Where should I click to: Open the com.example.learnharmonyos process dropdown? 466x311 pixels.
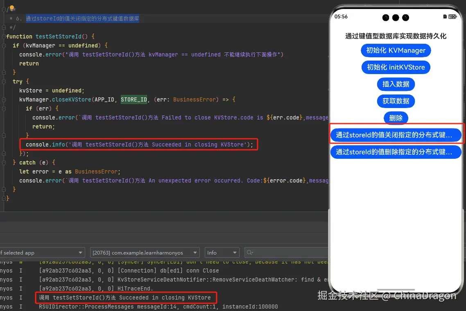[x=145, y=253]
